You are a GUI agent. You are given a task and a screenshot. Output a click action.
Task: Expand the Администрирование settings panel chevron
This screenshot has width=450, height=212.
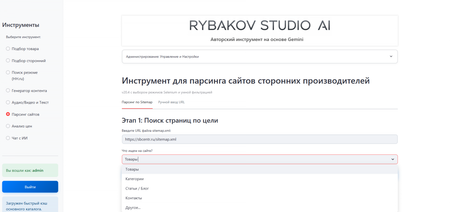(x=391, y=56)
